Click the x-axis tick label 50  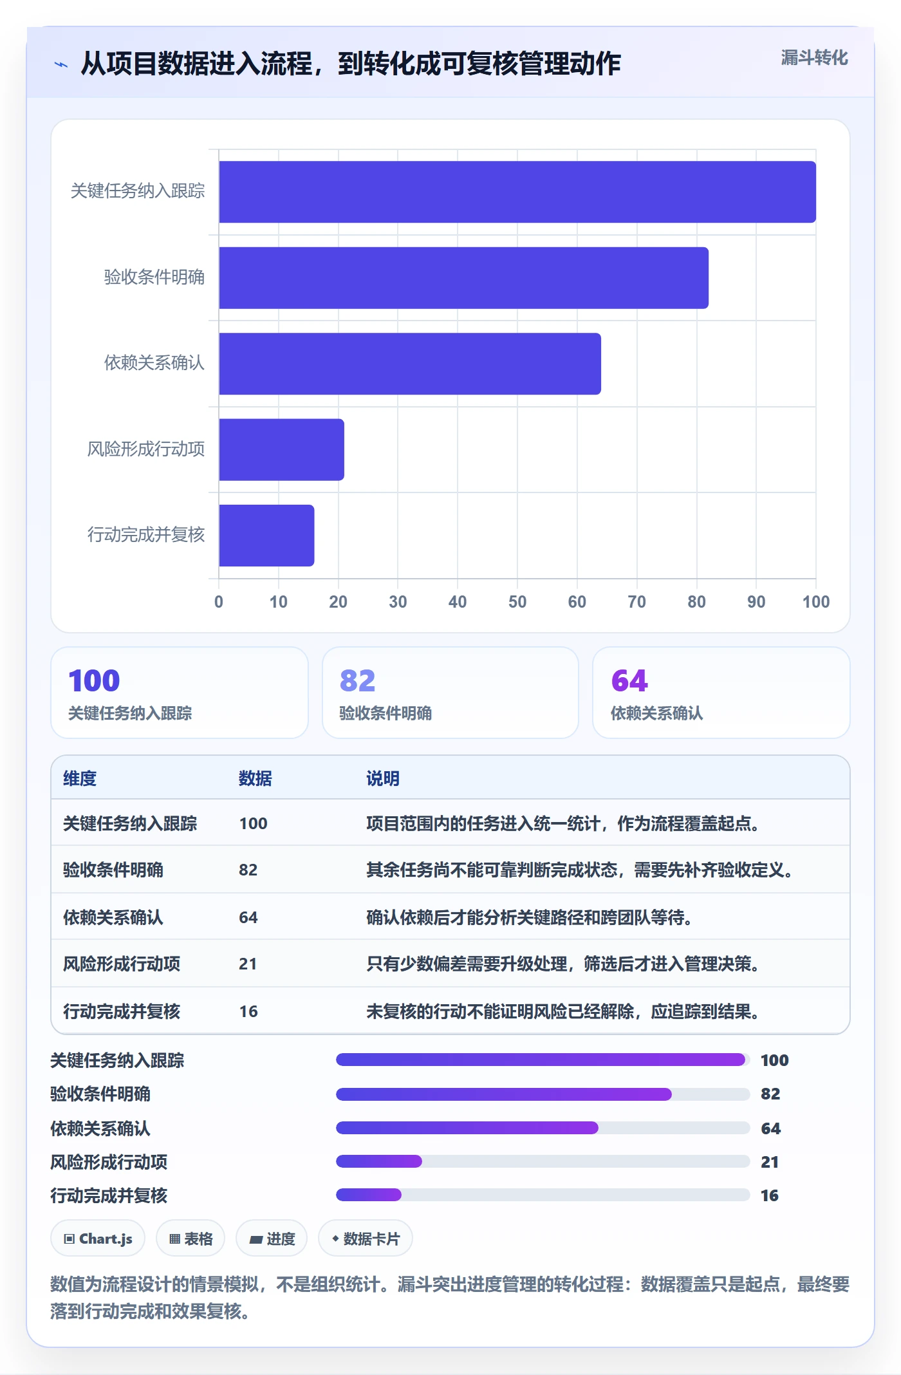517,602
